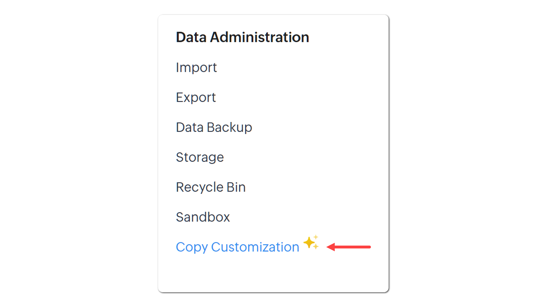The image size is (547, 307).
Task: View Storage usage details
Action: 200,157
